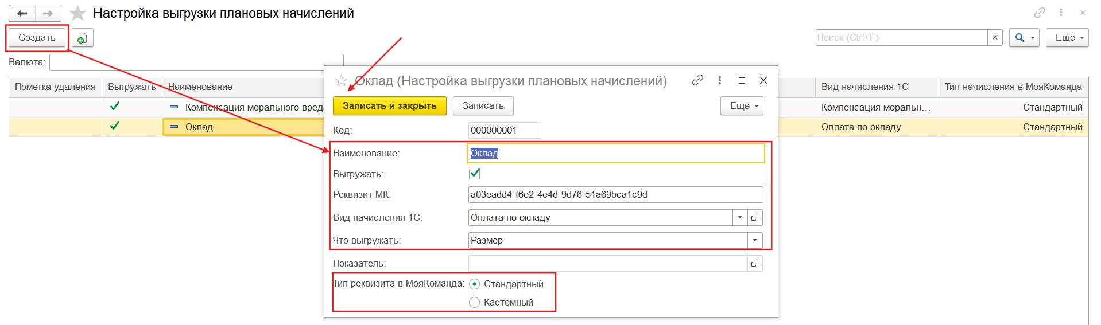Get link icon in Оклад dialog

click(x=697, y=80)
